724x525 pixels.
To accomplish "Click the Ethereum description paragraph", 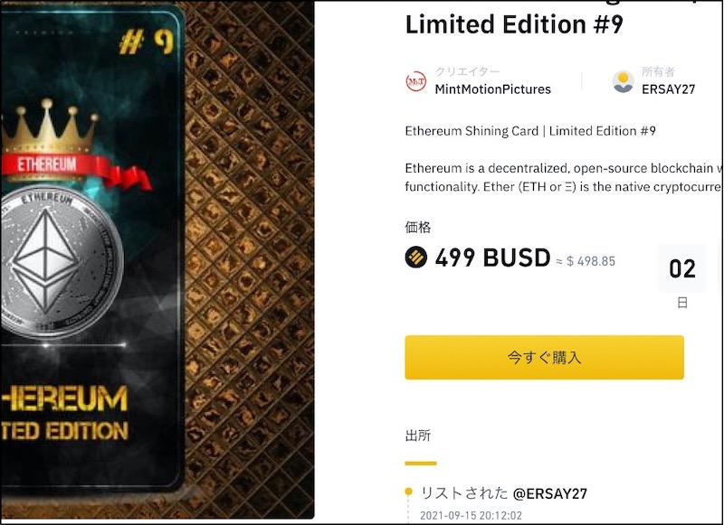I will (x=564, y=177).
